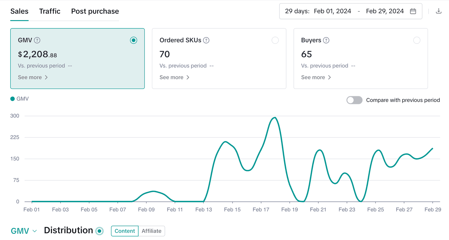449x240 pixels.
Task: Select the Content distribution tab
Action: [x=125, y=231]
